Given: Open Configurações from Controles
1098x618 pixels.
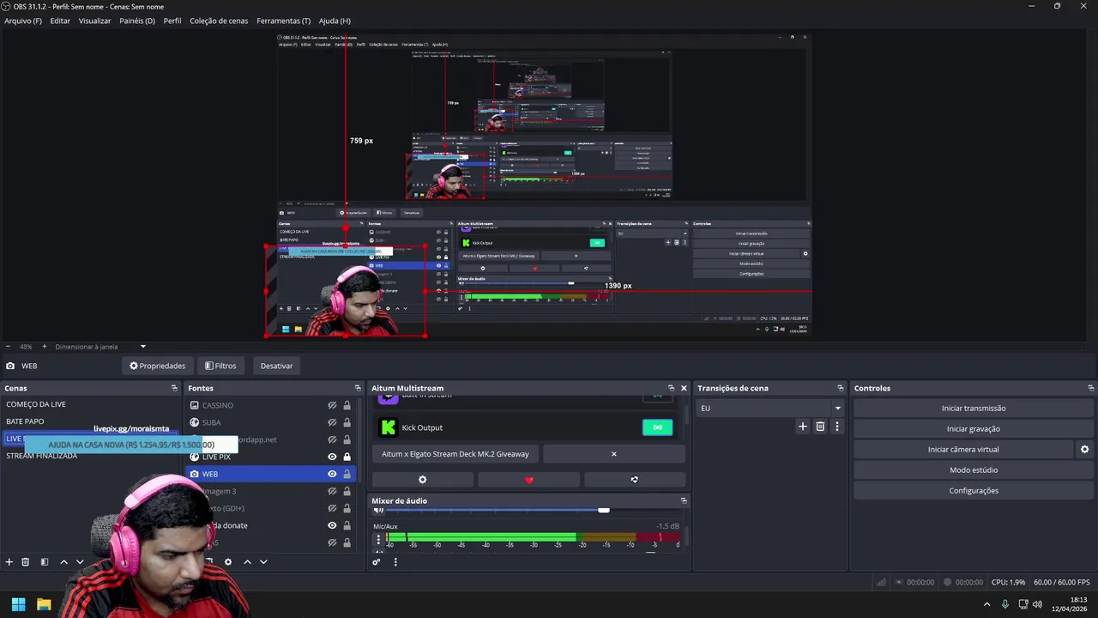Looking at the screenshot, I should pyautogui.click(x=974, y=491).
